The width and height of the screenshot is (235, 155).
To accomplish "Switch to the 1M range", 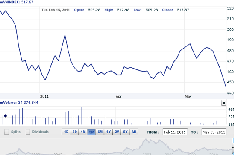I will click(83, 132).
